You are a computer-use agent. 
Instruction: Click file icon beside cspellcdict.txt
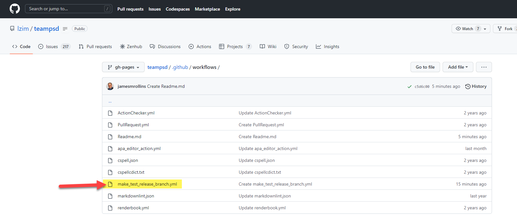(x=110, y=172)
